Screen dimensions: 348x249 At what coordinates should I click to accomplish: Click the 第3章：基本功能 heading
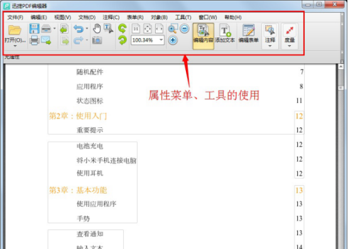[78, 190]
